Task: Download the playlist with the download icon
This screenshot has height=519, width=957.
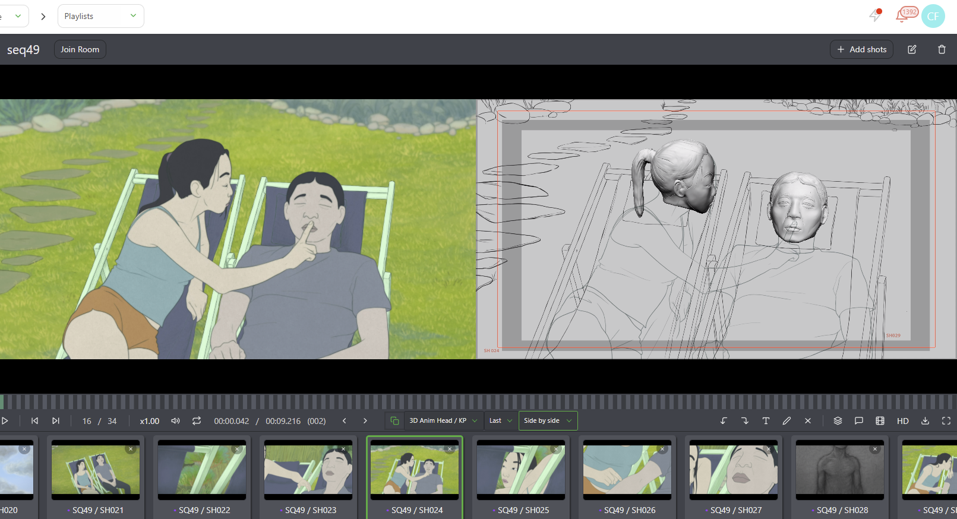Action: [925, 421]
